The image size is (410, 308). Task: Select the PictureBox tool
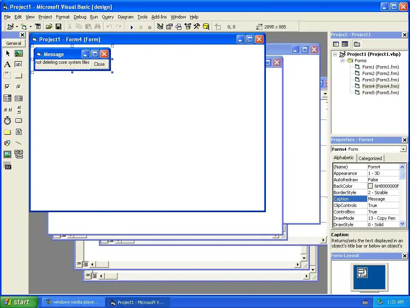coord(18,53)
